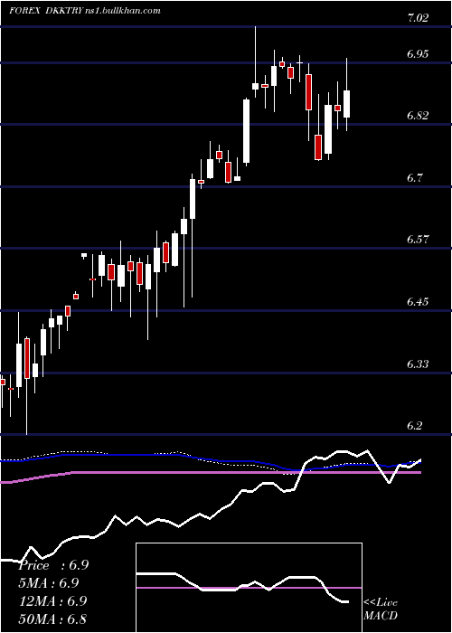
Task: Click inside the MACD inset chart box
Action: [x=249, y=588]
